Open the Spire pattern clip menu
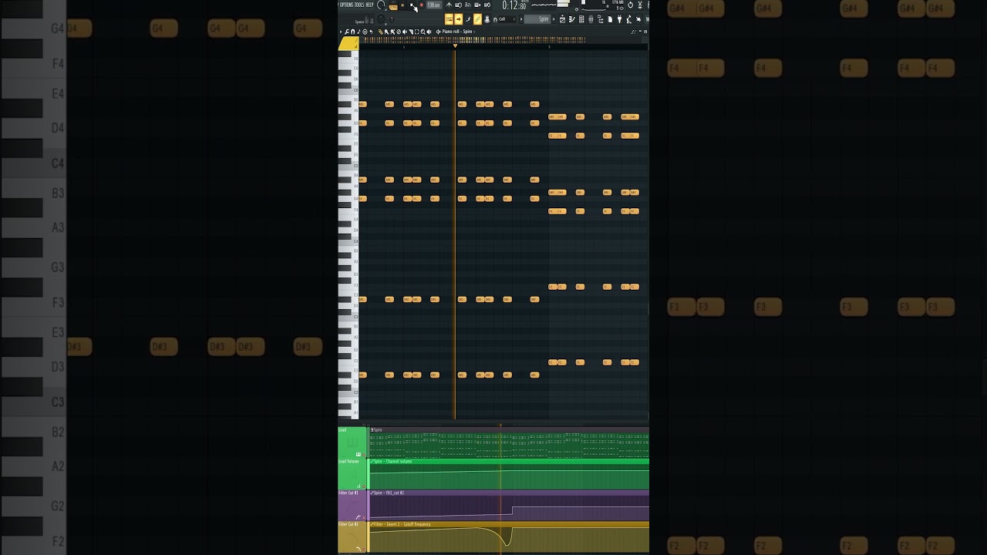Image resolution: width=987 pixels, height=555 pixels. click(x=372, y=430)
